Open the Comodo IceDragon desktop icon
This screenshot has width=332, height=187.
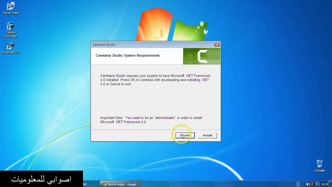coord(11,30)
